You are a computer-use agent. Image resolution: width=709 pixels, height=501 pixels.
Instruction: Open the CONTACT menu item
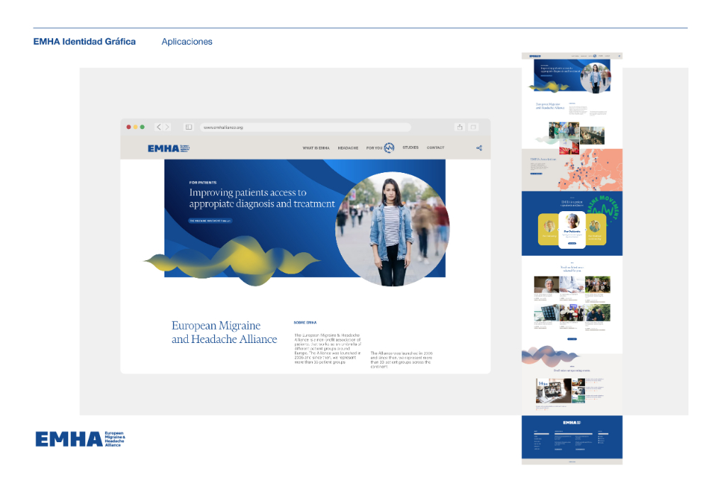435,147
